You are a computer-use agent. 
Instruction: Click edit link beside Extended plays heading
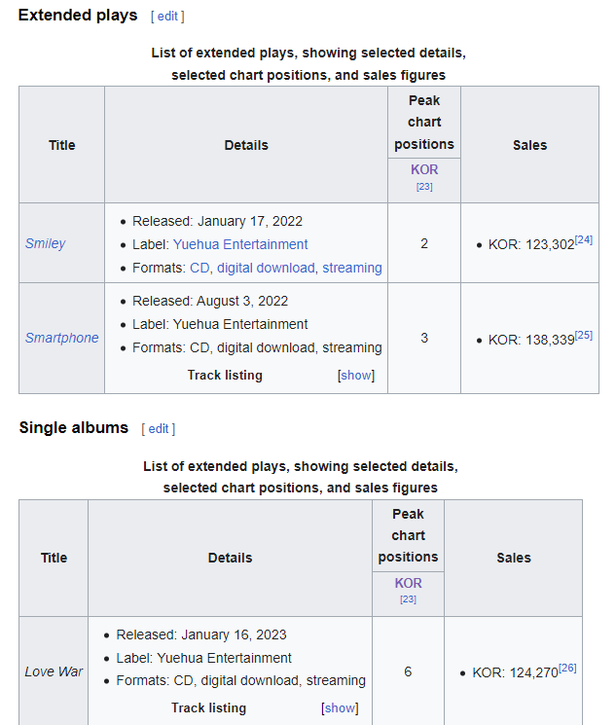(x=167, y=17)
